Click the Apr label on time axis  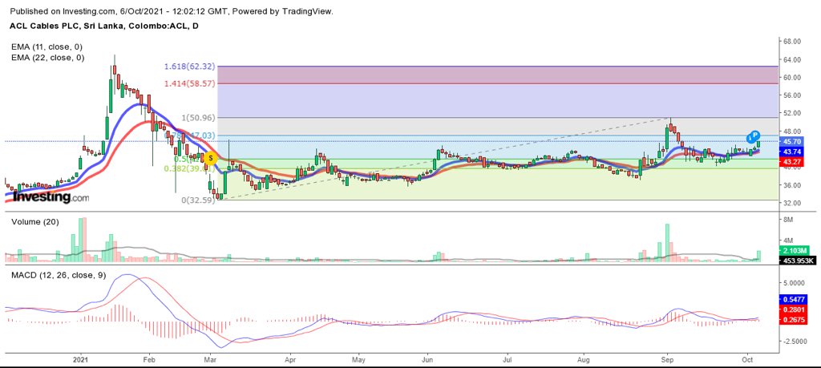point(289,360)
